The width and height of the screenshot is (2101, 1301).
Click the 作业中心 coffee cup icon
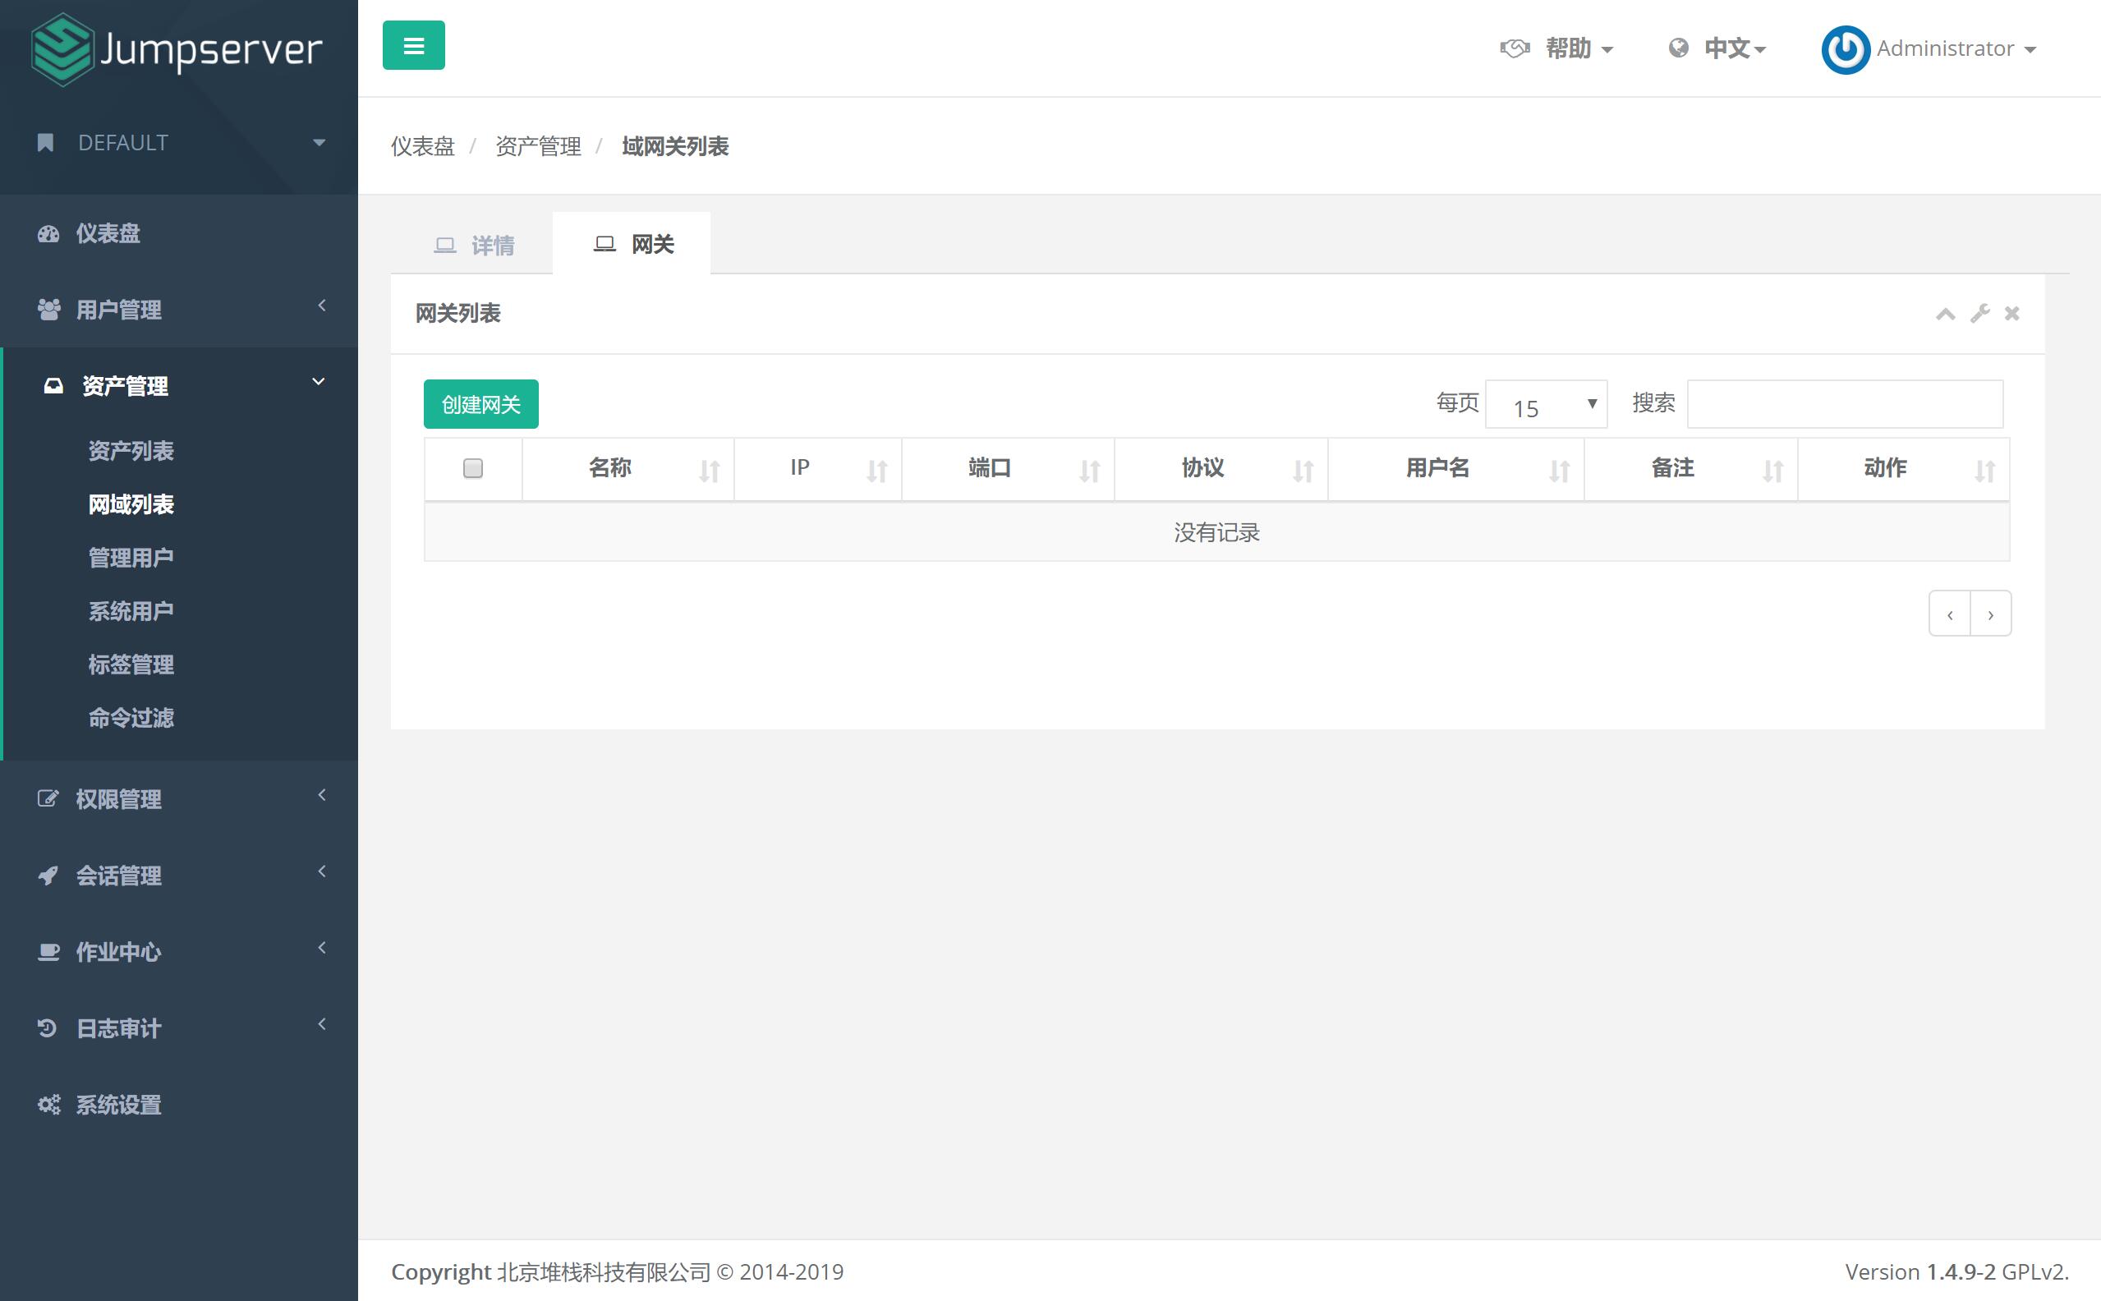tap(49, 952)
